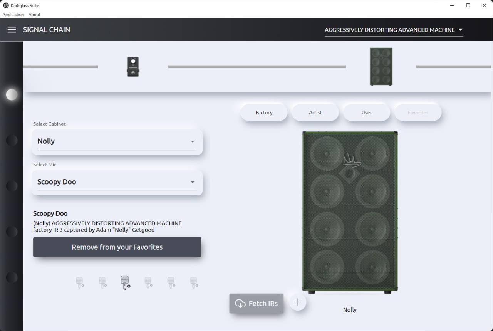The image size is (493, 331).
Task: Select the fourth sidebar preset dot
Action: click(12, 232)
